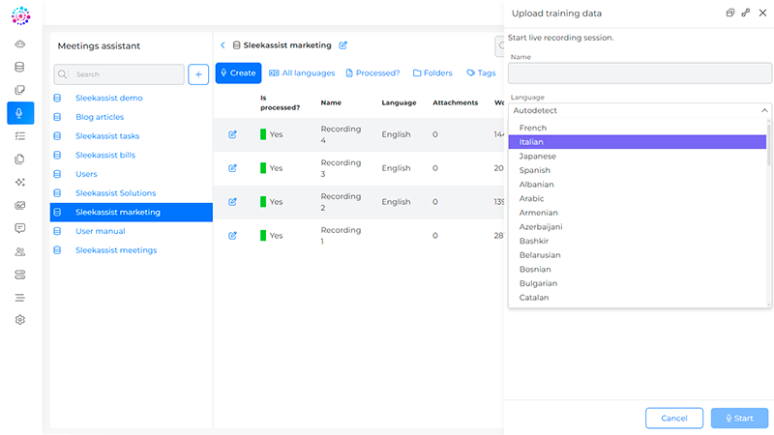Viewport: 774px width, 435px height.
Task: Sort by Attachments column header
Action: tap(455, 102)
